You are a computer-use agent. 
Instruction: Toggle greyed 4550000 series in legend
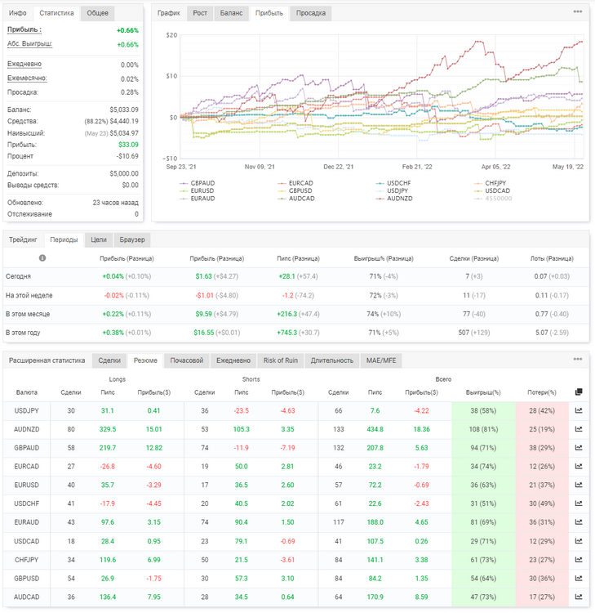(493, 199)
